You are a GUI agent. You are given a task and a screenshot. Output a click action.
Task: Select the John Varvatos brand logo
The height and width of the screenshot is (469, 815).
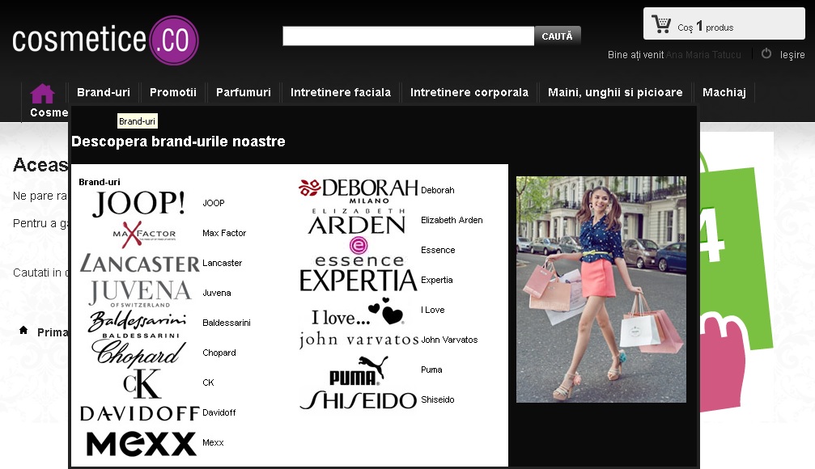pos(359,340)
